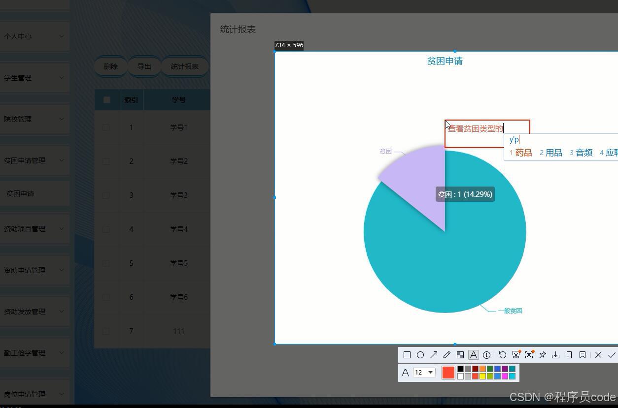Select the mosaic blur tool
This screenshot has height=408, width=618.
tap(460, 355)
